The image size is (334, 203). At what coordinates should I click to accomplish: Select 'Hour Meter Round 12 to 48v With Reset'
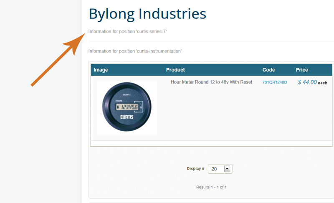pos(211,82)
